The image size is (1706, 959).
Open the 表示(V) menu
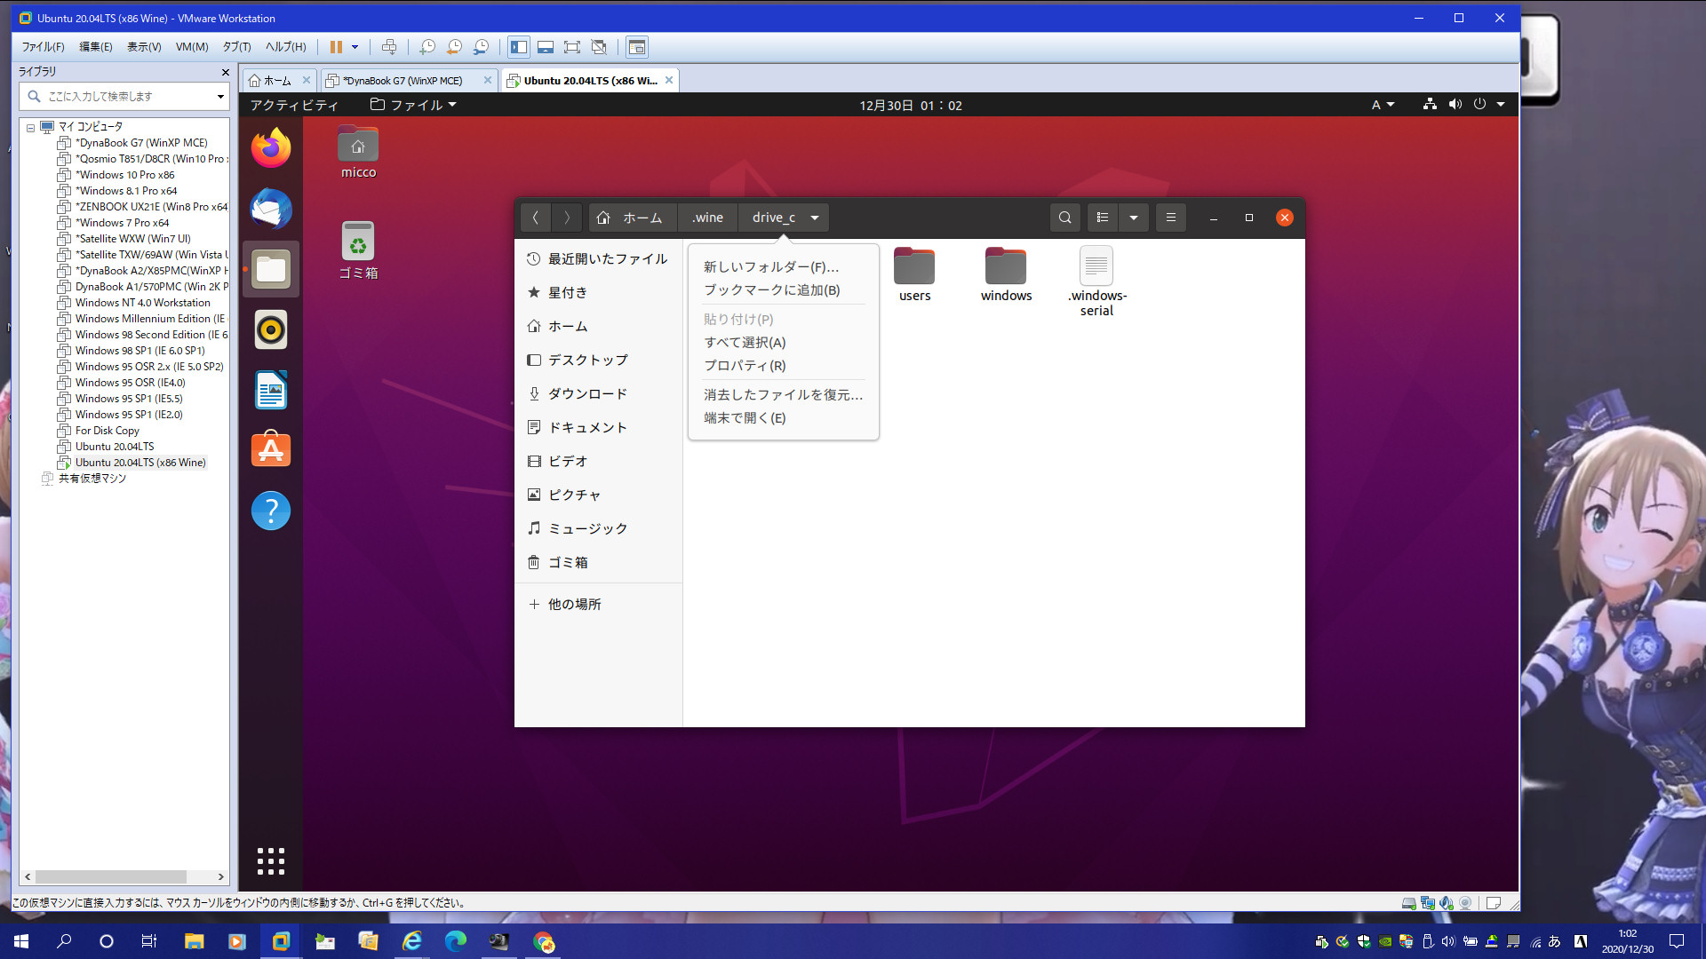pos(143,47)
